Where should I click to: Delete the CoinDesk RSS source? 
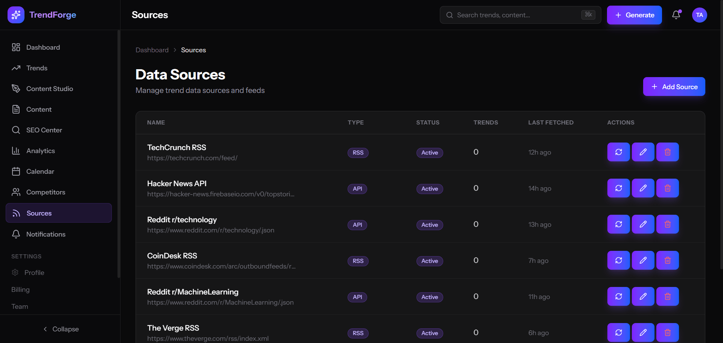pos(668,260)
